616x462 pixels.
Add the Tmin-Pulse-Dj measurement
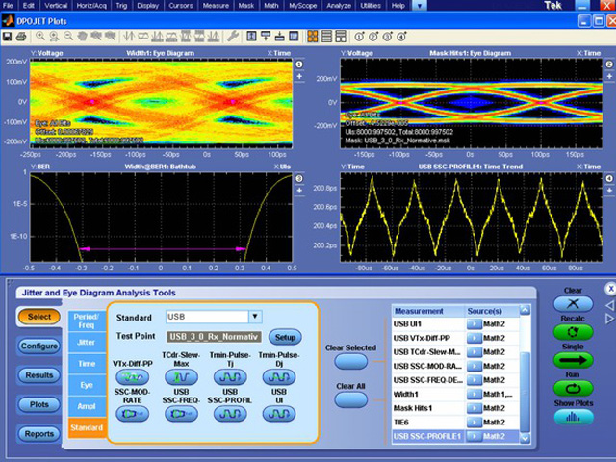[x=279, y=377]
